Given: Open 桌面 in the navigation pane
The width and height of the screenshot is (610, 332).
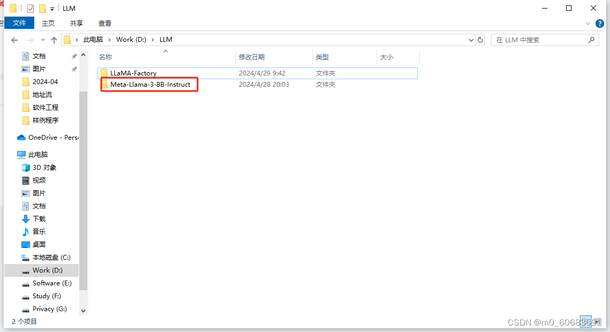Looking at the screenshot, I should [39, 244].
